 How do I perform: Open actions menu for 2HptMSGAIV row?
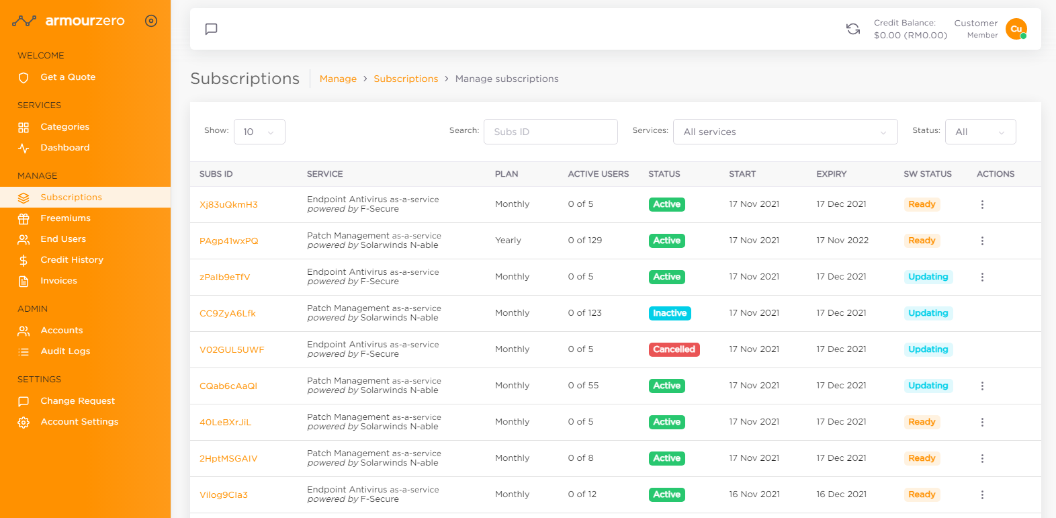pos(982,458)
